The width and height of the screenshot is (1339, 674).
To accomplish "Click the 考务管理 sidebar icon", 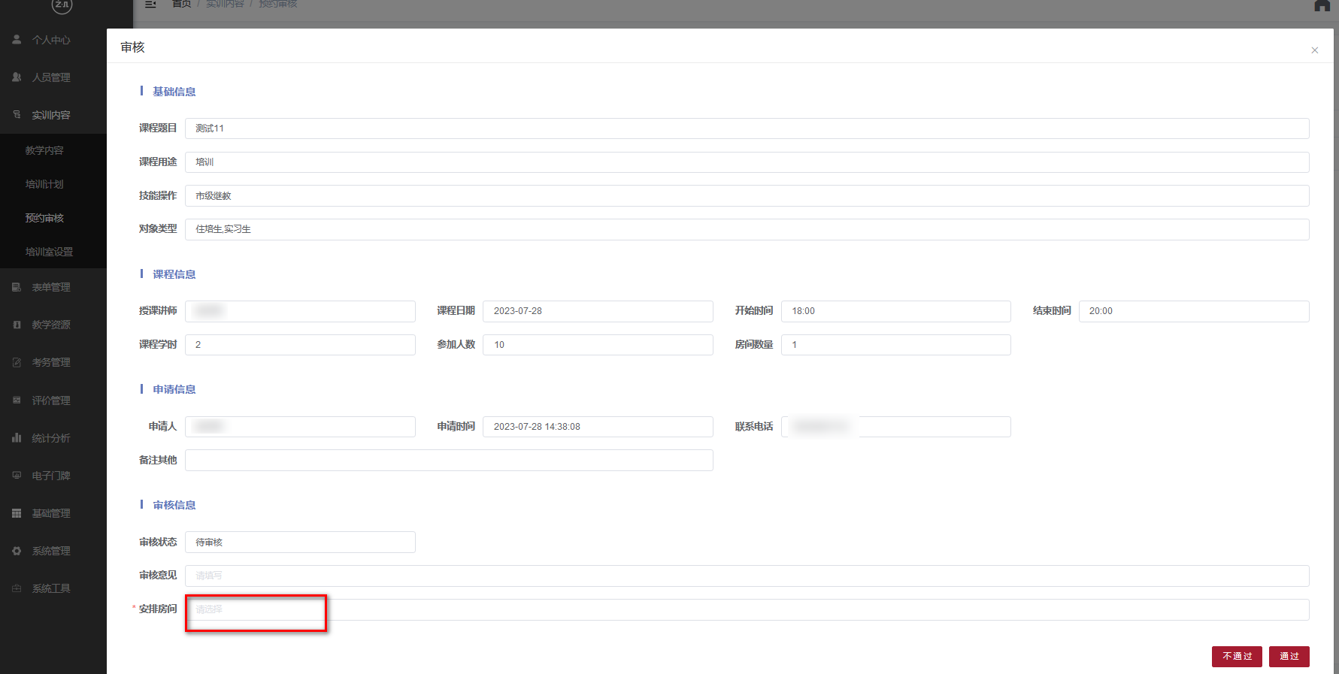I will (17, 362).
